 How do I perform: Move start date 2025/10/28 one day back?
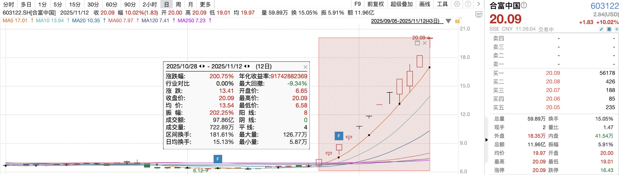(x=200, y=66)
